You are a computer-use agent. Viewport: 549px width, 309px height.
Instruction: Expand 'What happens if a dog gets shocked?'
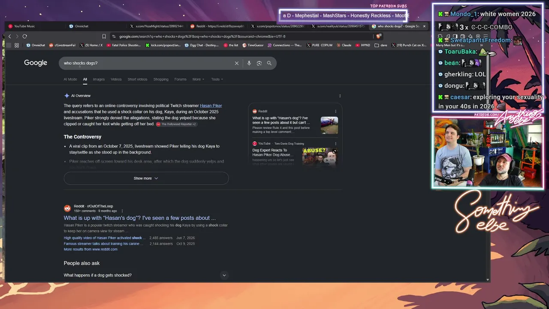146,275
